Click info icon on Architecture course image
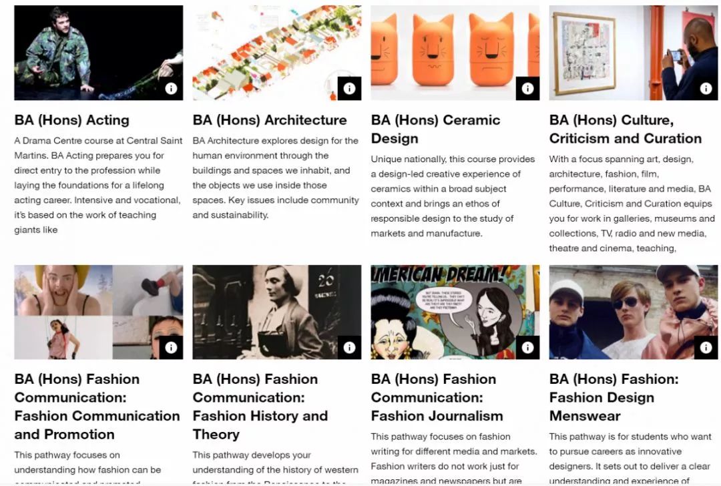This screenshot has width=721, height=486. coord(349,88)
